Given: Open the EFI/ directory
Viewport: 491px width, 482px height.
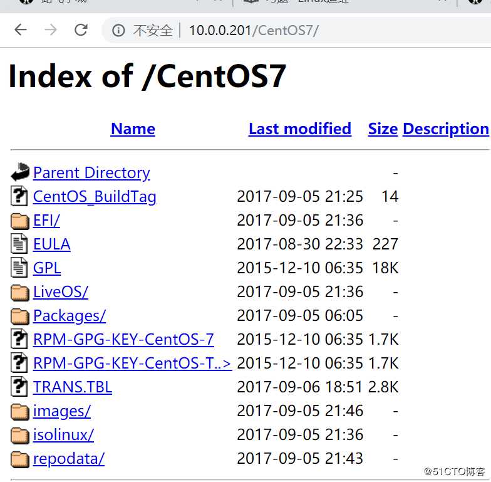Looking at the screenshot, I should click(x=46, y=221).
